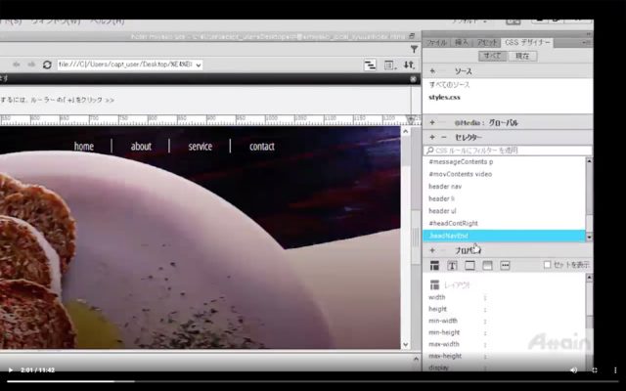
Task: Click the browser back arrow in the document toolbar
Action: (x=17, y=65)
